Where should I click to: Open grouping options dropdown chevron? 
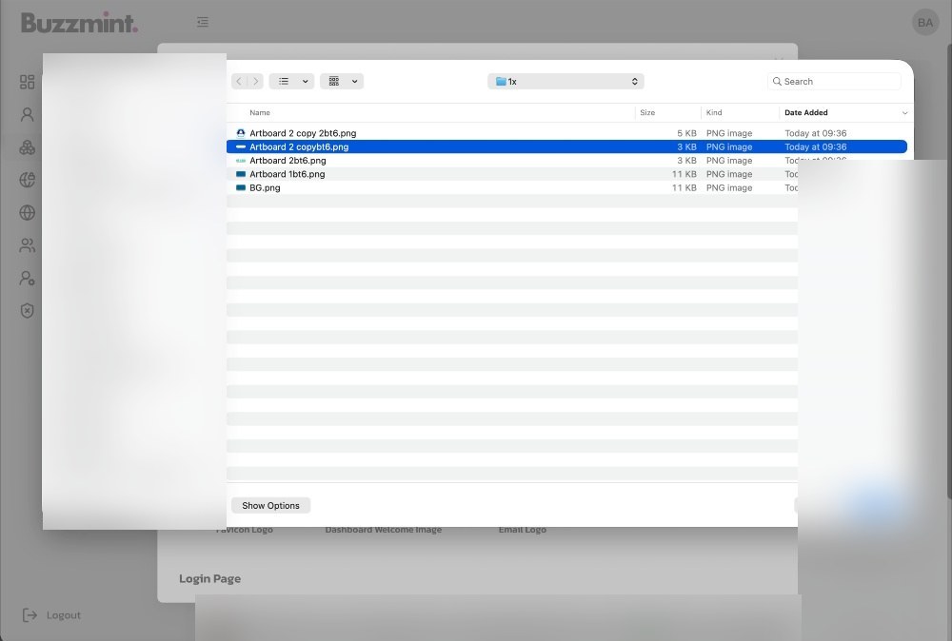pos(354,81)
